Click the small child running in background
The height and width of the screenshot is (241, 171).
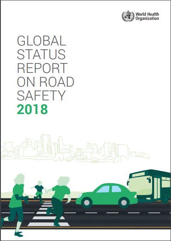[39, 192]
